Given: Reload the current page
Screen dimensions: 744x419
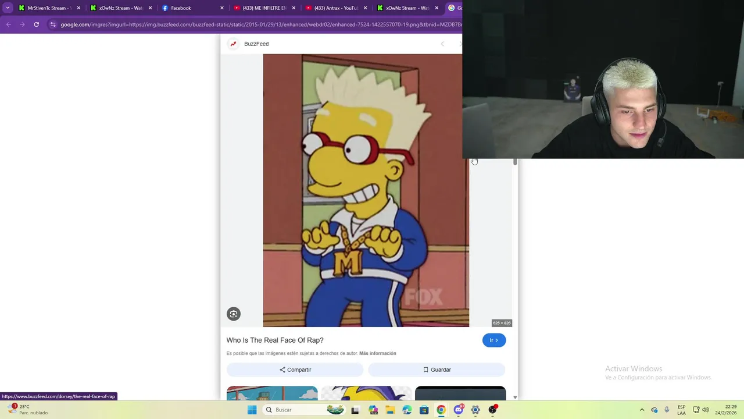Looking at the screenshot, I should tap(36, 24).
